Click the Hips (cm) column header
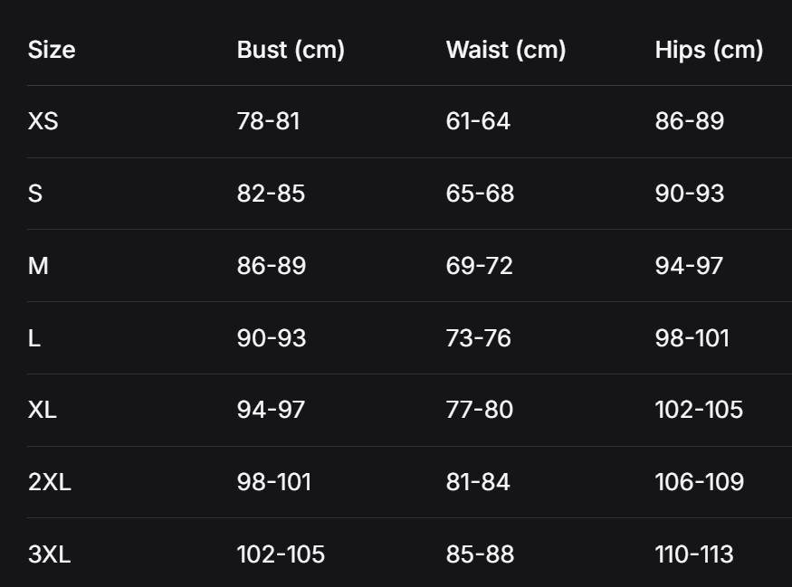This screenshot has height=587, width=792. point(709,50)
